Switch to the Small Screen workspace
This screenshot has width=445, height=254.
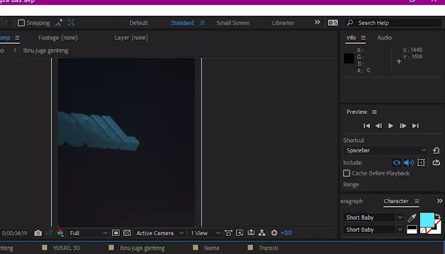pyautogui.click(x=233, y=23)
